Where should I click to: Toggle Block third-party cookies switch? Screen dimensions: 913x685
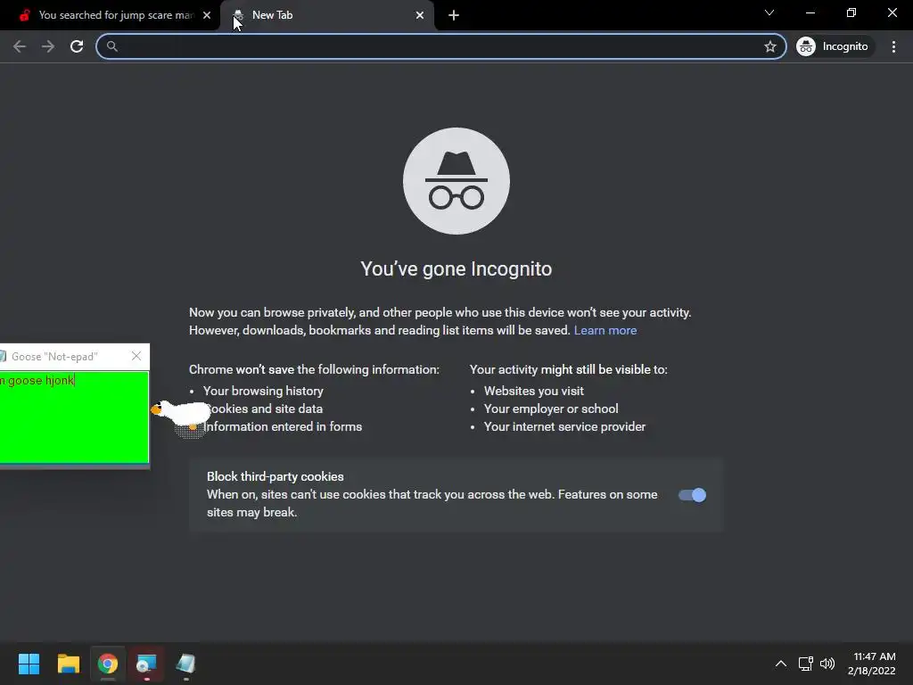pyautogui.click(x=692, y=495)
